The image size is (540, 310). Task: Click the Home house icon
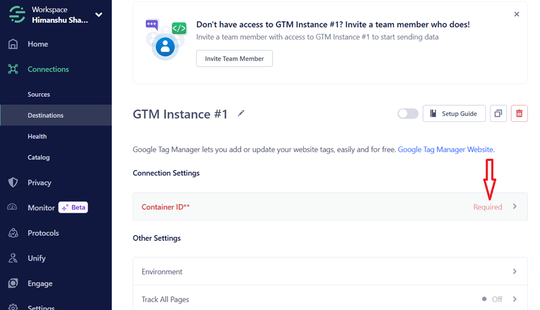13,44
